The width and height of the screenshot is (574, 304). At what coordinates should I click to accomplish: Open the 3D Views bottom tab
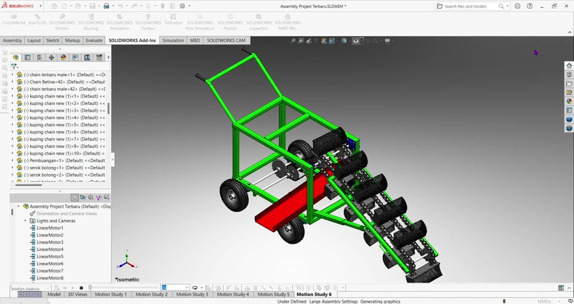tap(78, 294)
